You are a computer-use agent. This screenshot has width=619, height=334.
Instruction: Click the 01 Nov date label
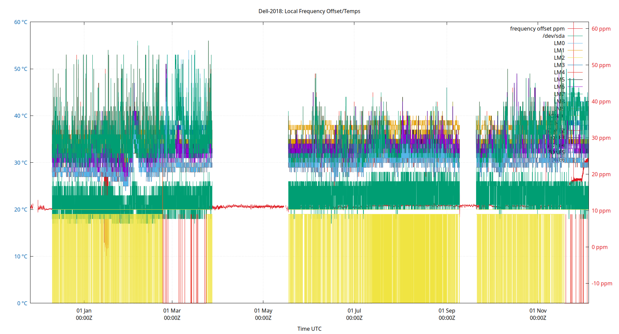pyautogui.click(x=538, y=311)
